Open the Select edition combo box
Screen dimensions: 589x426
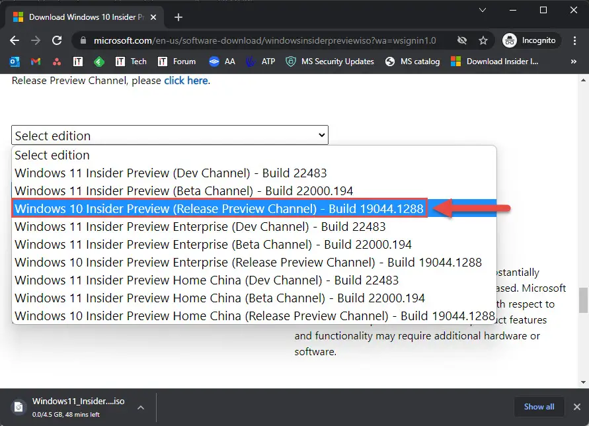coord(170,136)
